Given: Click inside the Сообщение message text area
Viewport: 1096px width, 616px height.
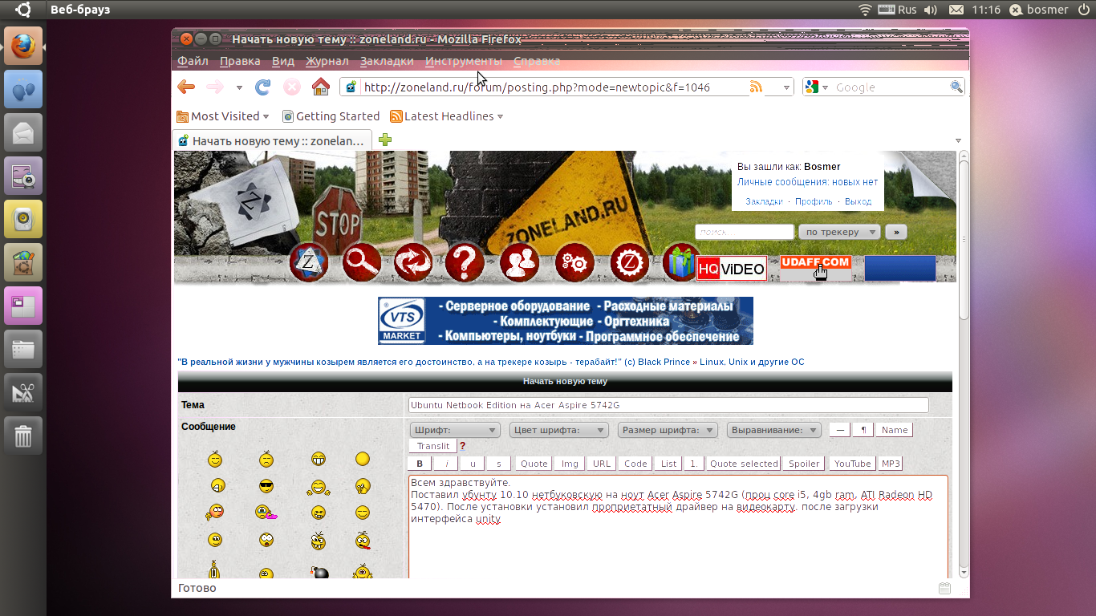Looking at the screenshot, I should click(x=678, y=527).
